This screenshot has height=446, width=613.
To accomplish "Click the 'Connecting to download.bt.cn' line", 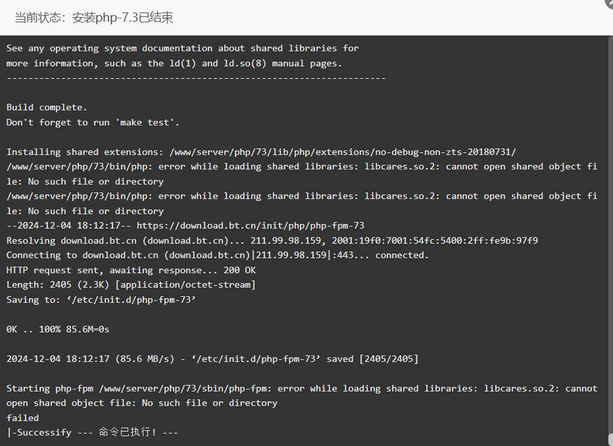I will (x=217, y=256).
